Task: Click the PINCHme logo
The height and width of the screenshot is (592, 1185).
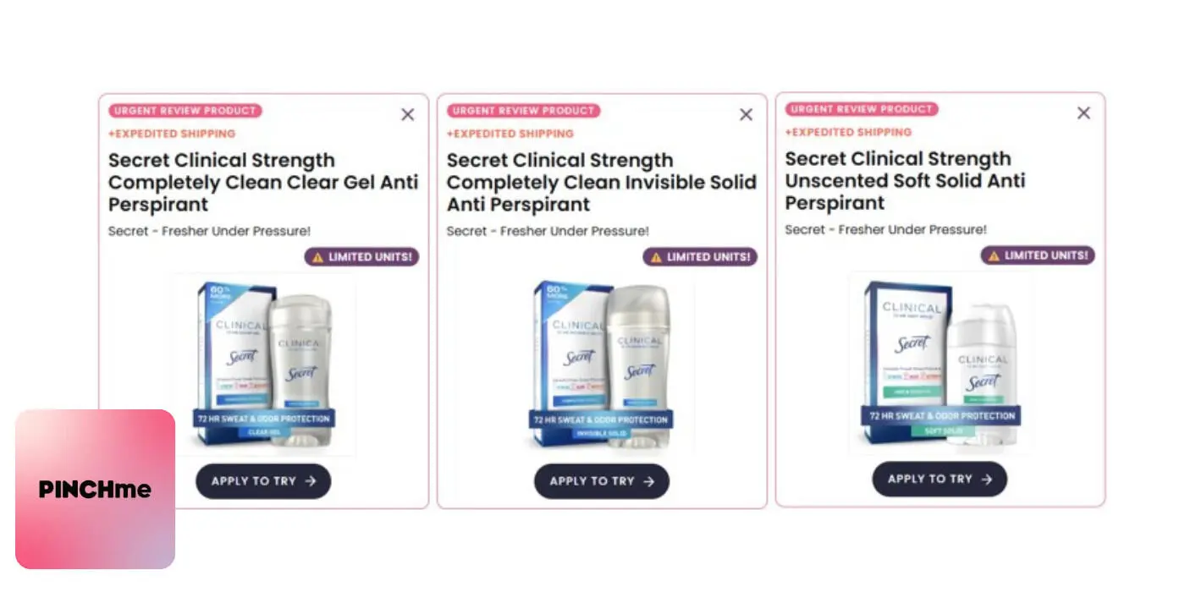Action: pyautogui.click(x=95, y=489)
